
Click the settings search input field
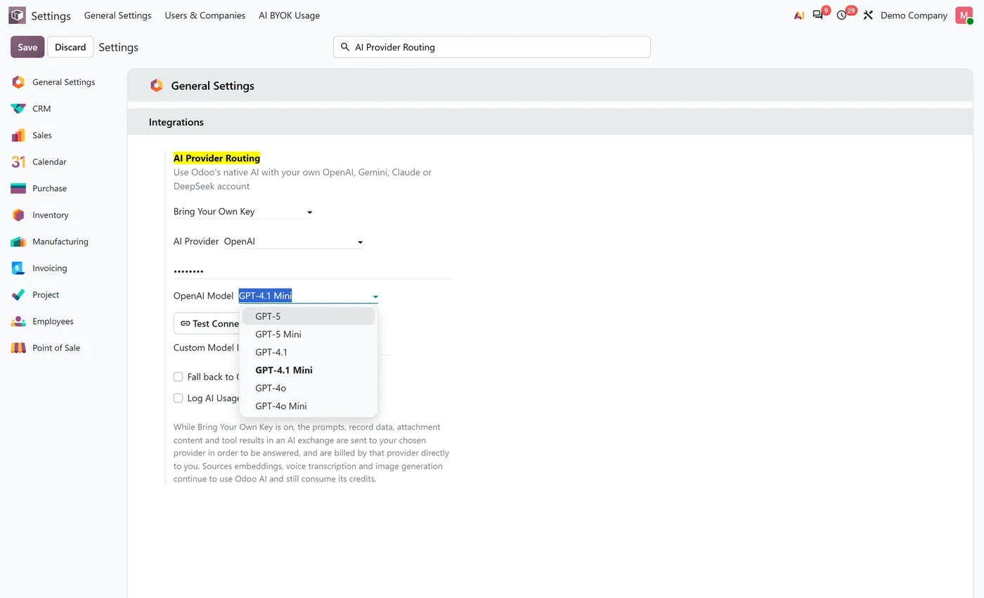[491, 47]
